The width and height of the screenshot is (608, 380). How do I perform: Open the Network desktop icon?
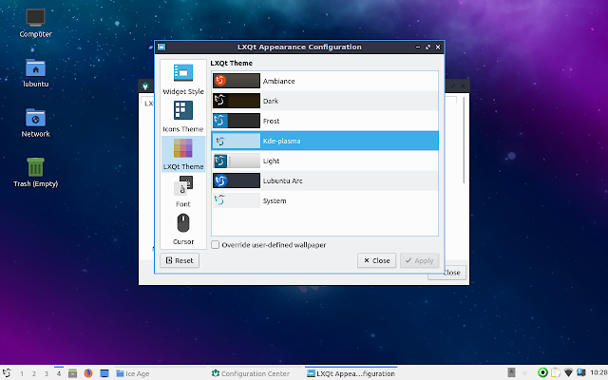[35, 122]
